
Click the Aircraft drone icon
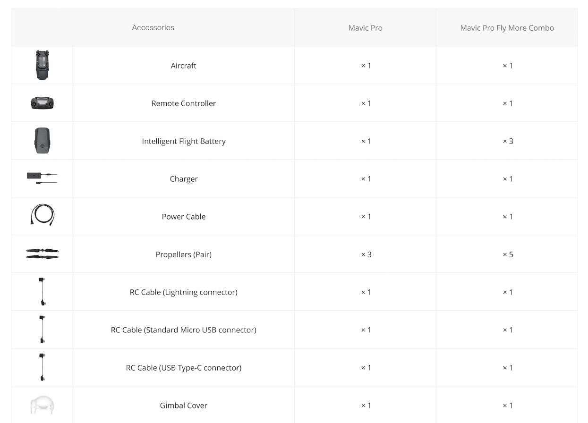pyautogui.click(x=43, y=65)
